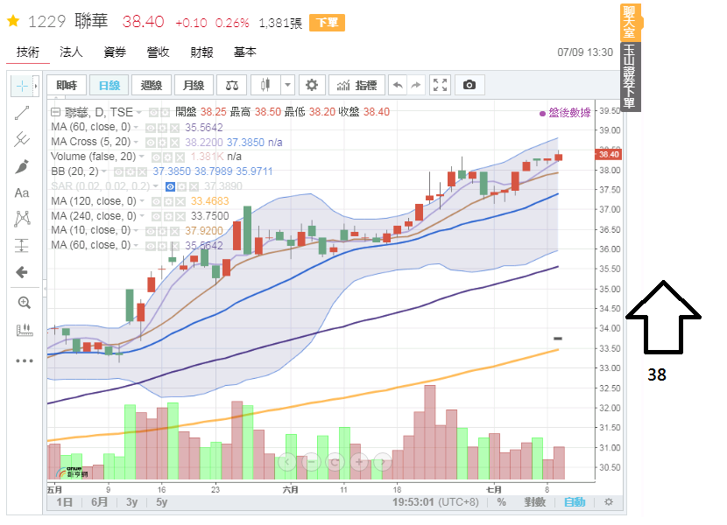Set range to 6月
Image resolution: width=727 pixels, height=525 pixels.
tap(99, 502)
